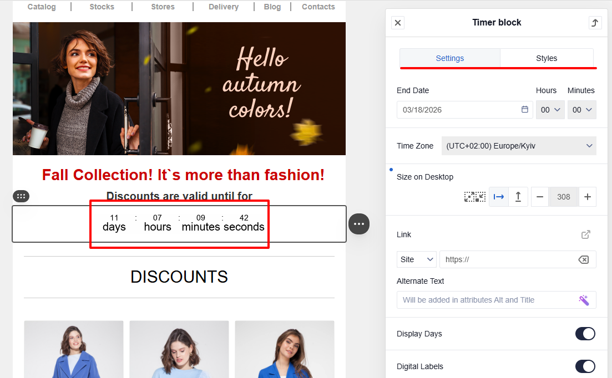The width and height of the screenshot is (612, 378).
Task: Toggle the Display Days switch
Action: tap(585, 334)
